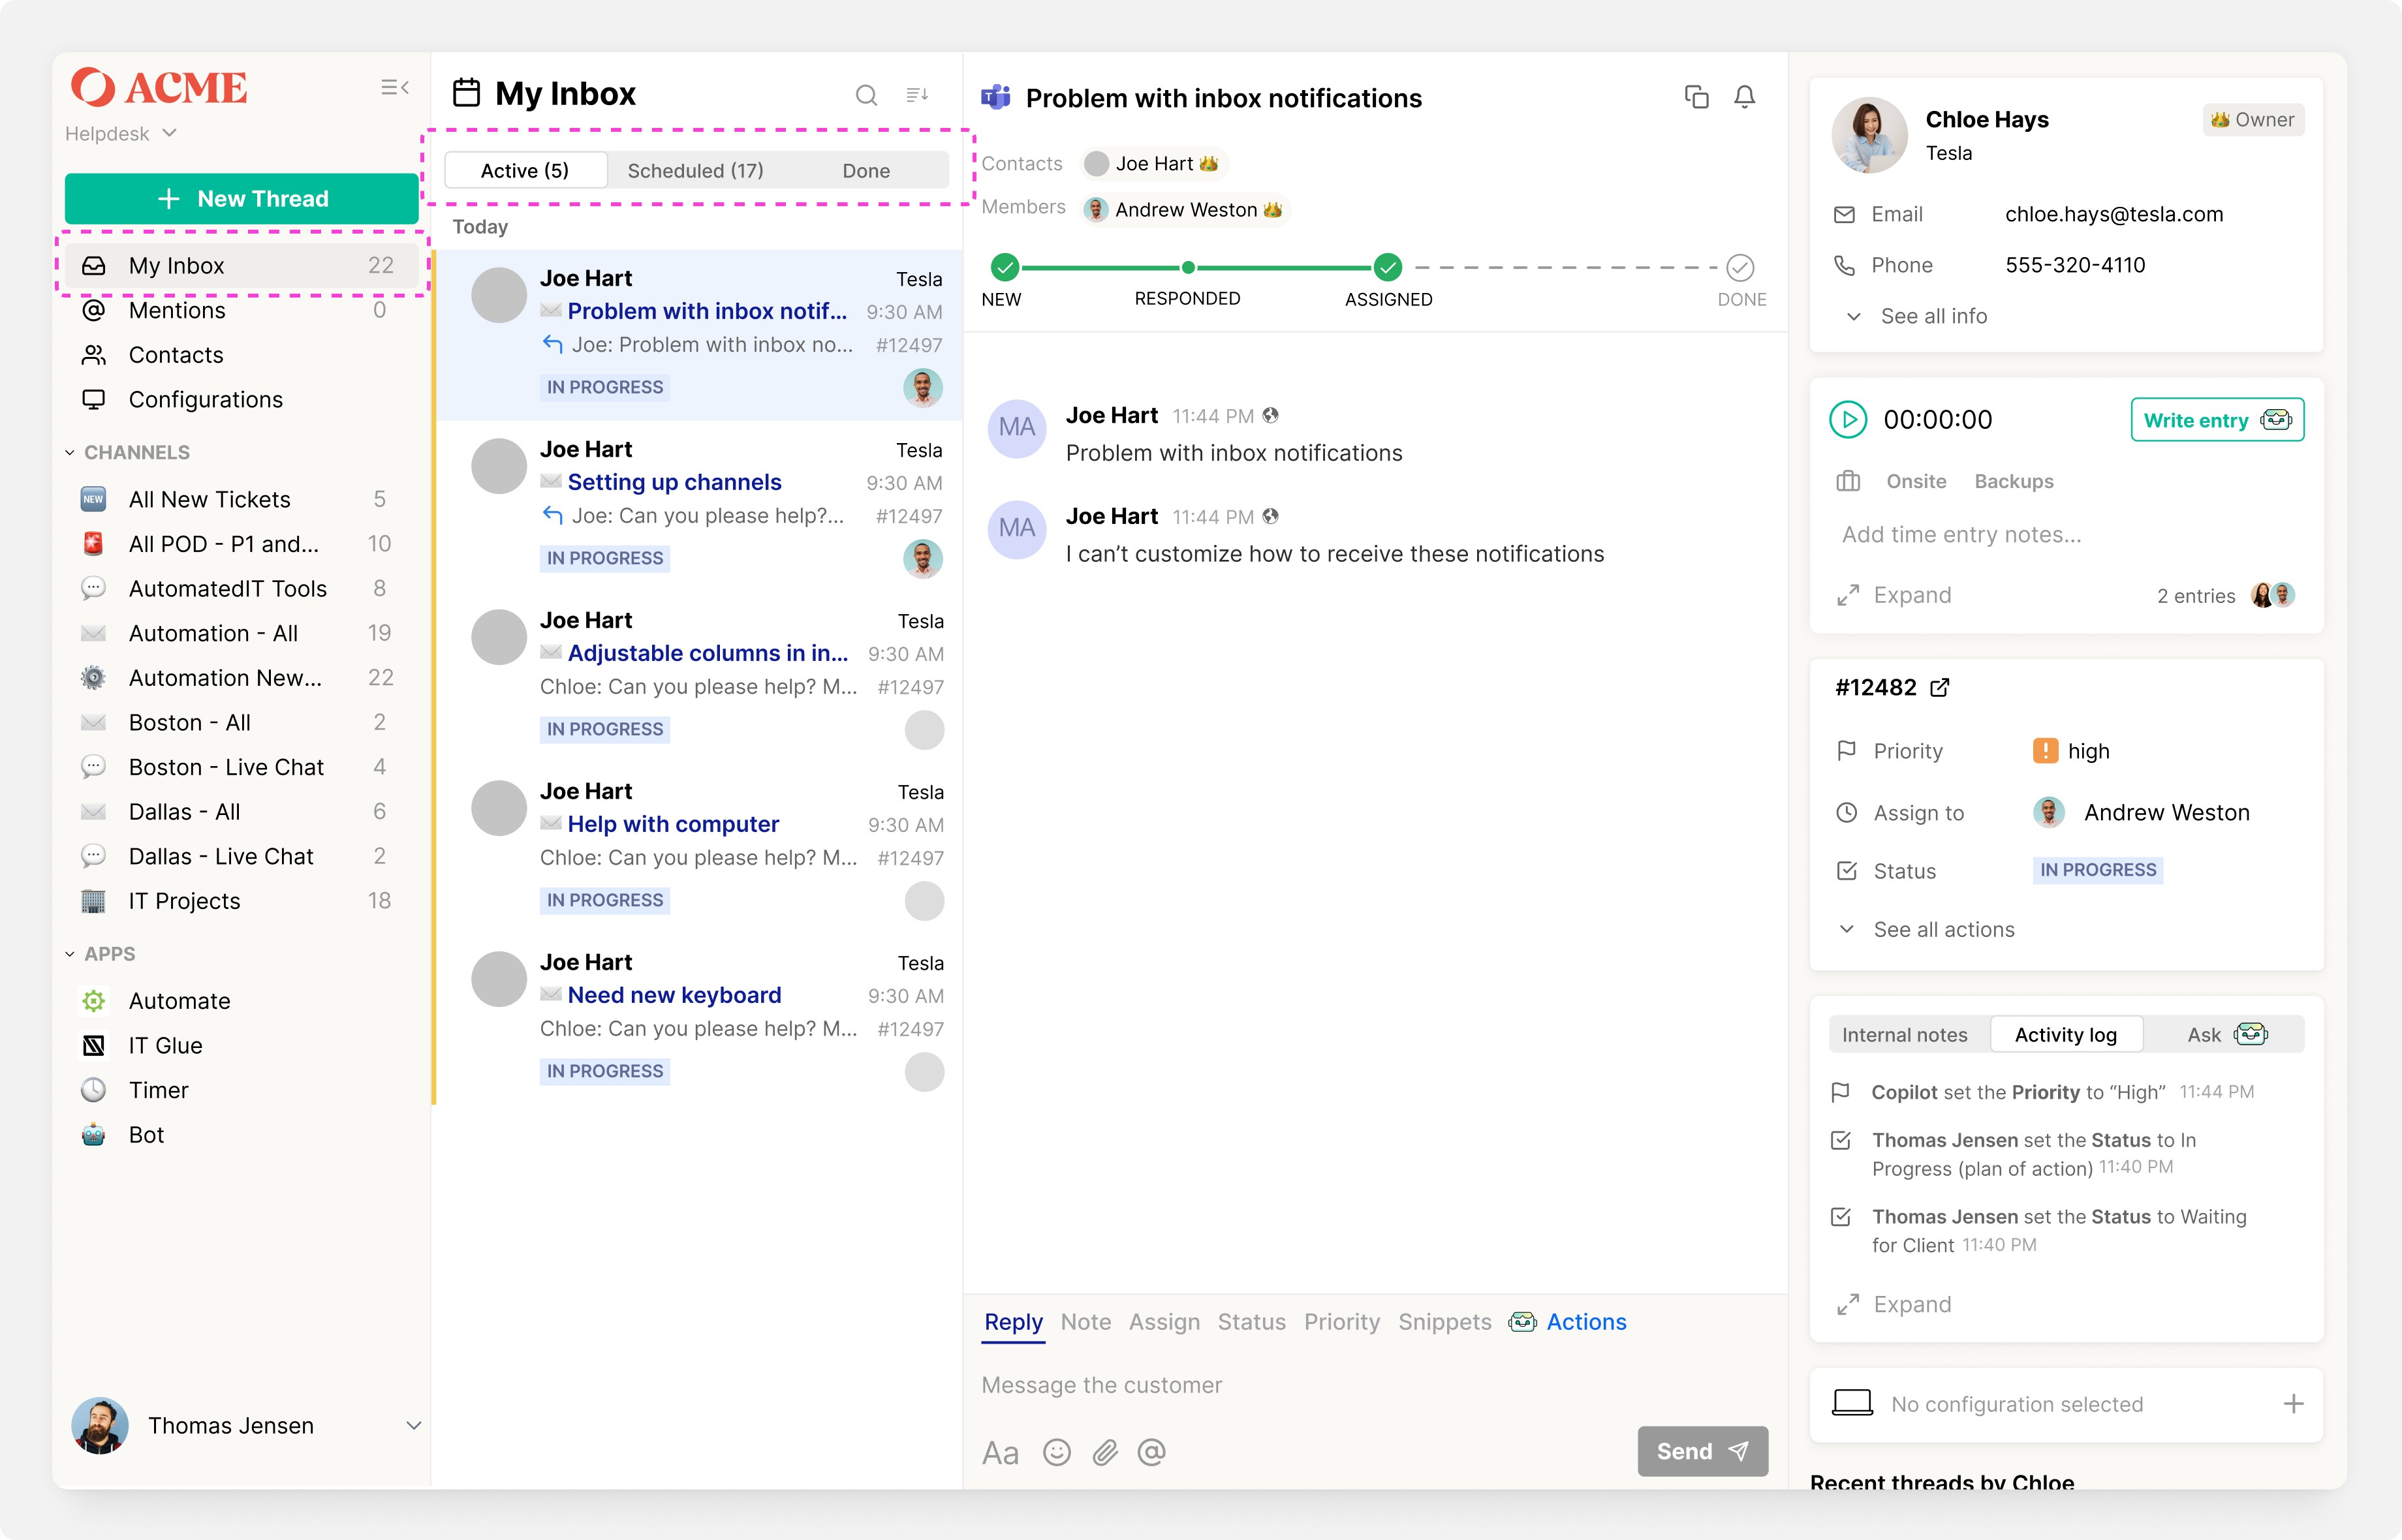This screenshot has width=2402, height=1540.
Task: Click the search icon in My Inbox
Action: pos(866,95)
